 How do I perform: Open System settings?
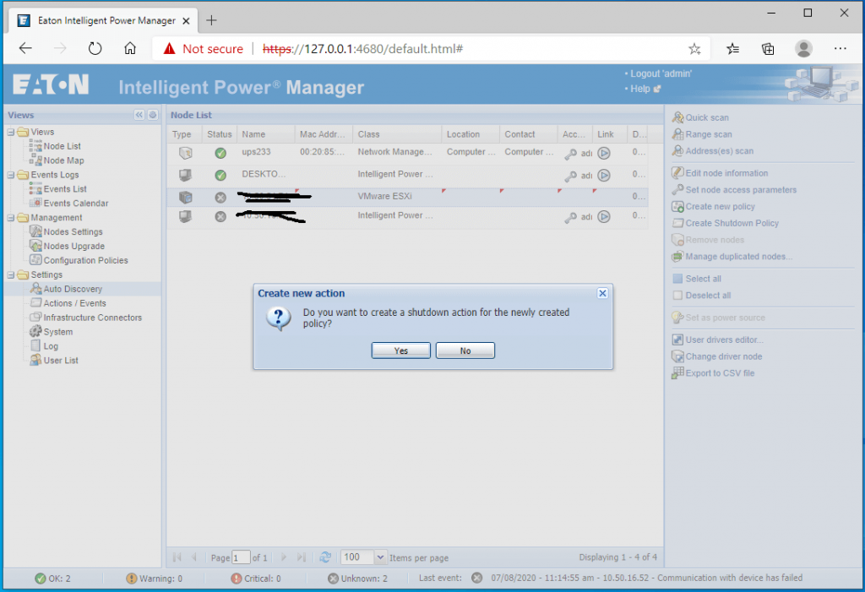click(x=58, y=332)
